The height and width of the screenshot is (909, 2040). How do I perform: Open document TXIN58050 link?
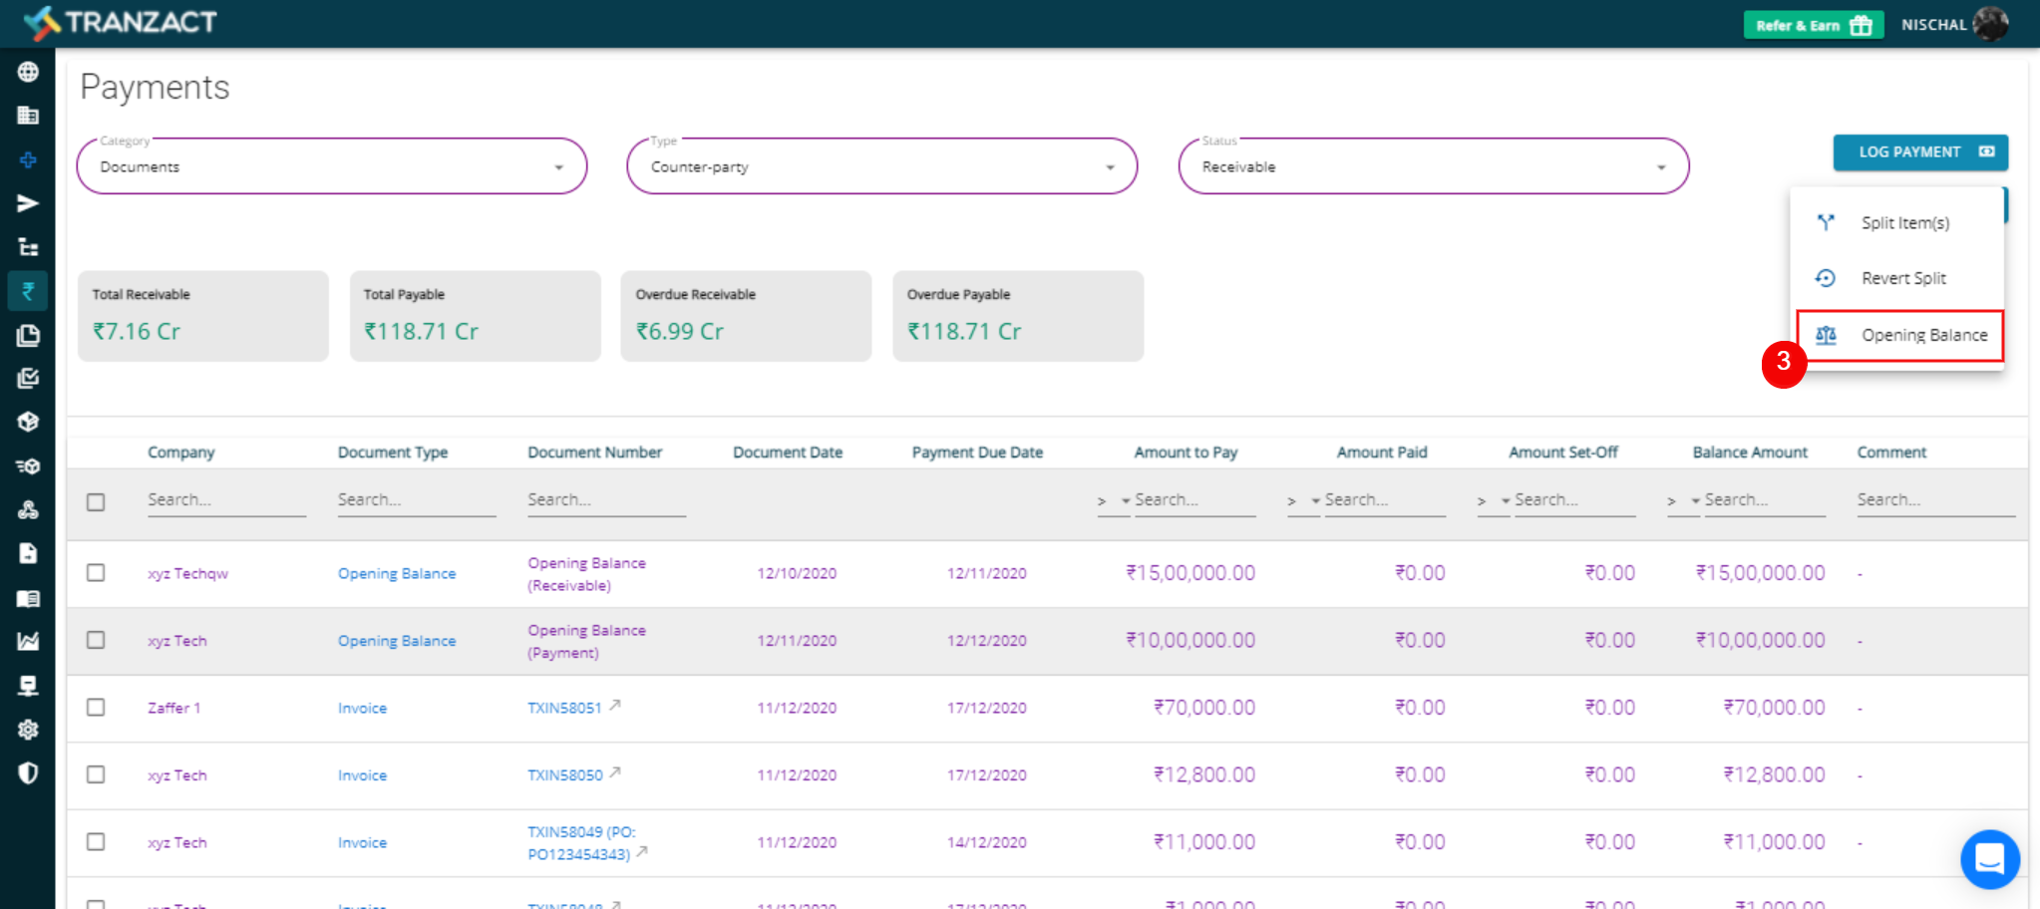(x=565, y=774)
